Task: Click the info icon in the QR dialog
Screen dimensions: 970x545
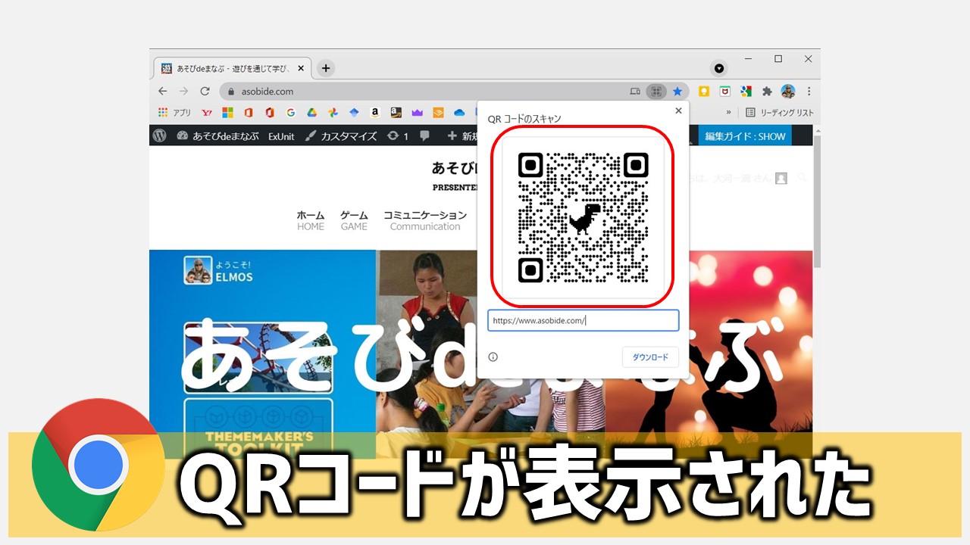Action: [x=493, y=357]
